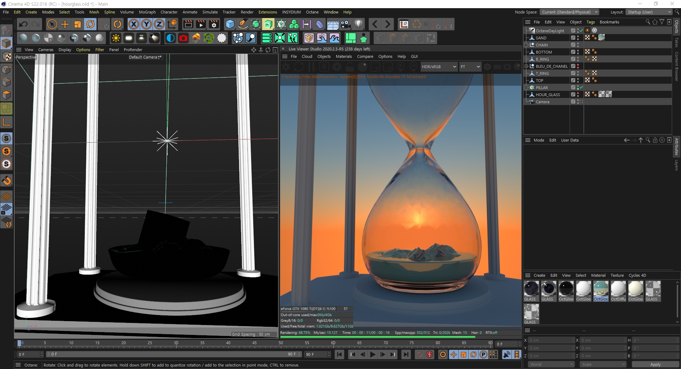
Task: Expand the BLEU_DE_CHANEL object
Action: pos(526,66)
